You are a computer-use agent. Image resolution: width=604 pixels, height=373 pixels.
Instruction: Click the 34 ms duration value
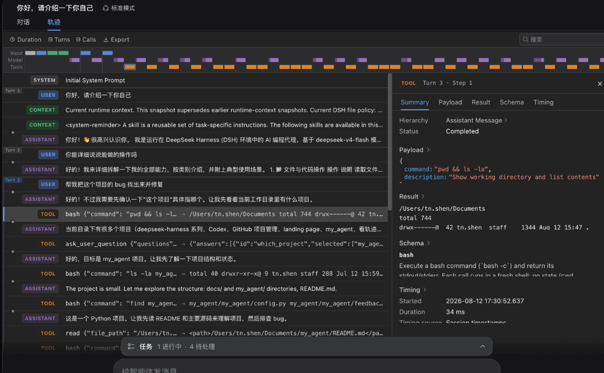[x=455, y=312]
